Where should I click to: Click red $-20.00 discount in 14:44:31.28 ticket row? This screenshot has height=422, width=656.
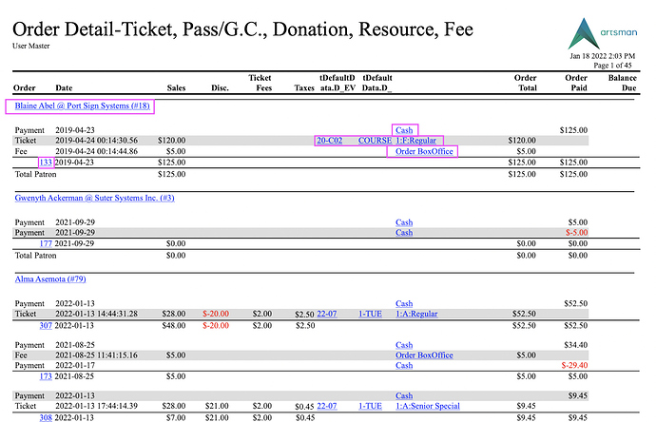pos(216,314)
